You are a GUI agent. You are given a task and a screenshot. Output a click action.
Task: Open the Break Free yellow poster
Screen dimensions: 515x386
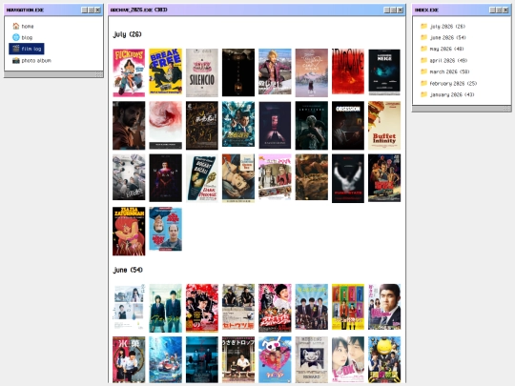(166, 71)
